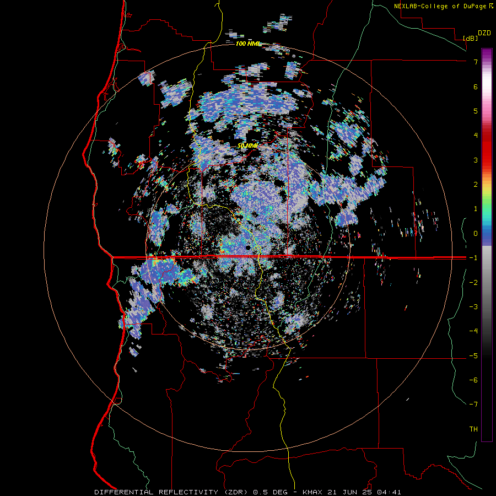Click the Differential Reflectivity KMAX caption at the bottom
The height and width of the screenshot is (496, 496).
[x=247, y=492]
